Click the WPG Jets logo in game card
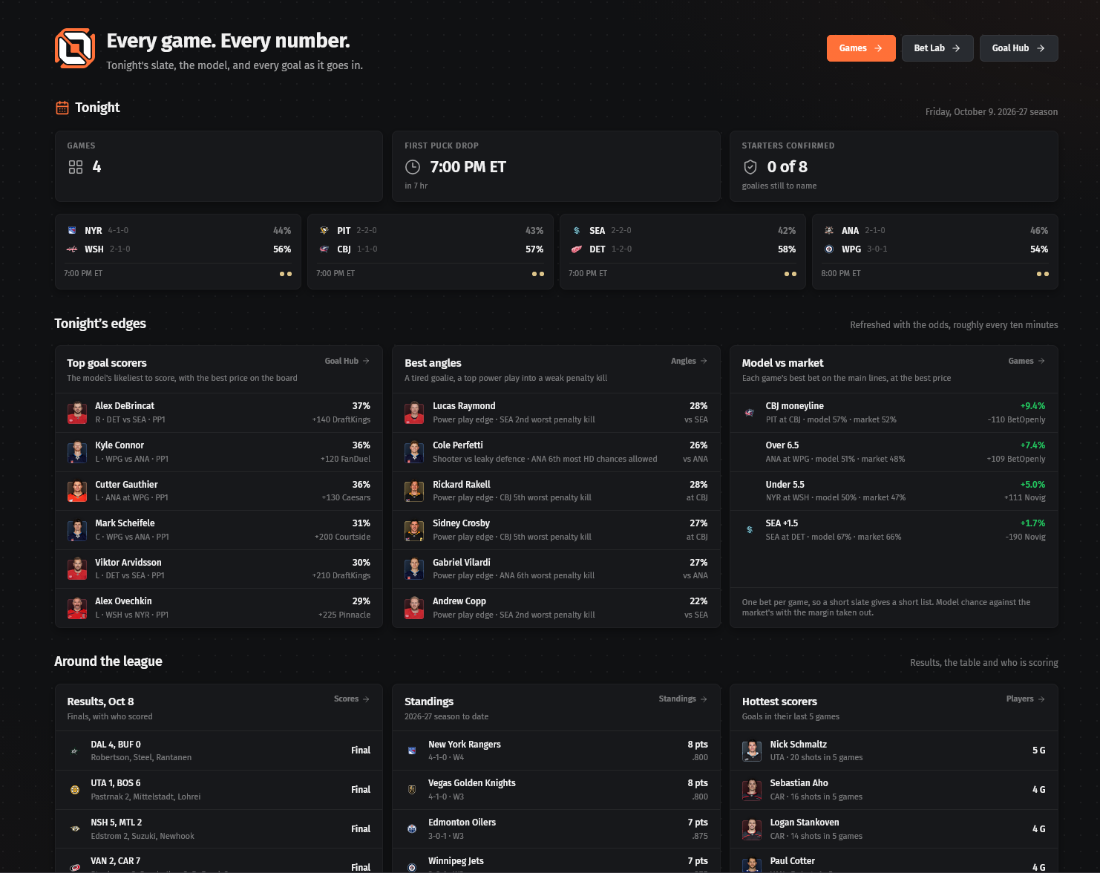This screenshot has height=873, width=1100. [x=829, y=249]
